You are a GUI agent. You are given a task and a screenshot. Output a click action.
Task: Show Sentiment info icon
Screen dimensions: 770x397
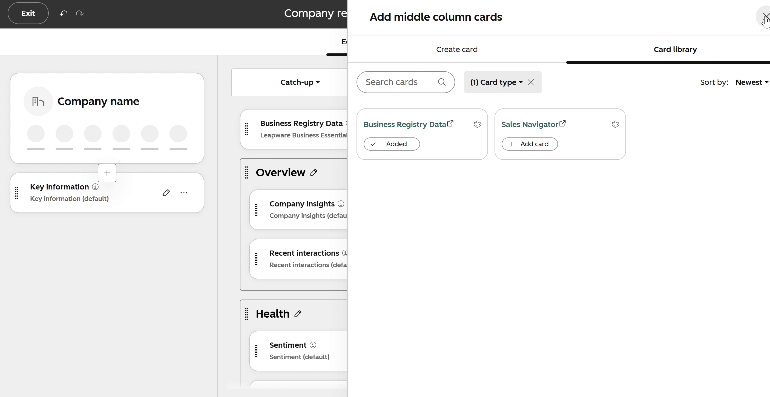point(313,345)
